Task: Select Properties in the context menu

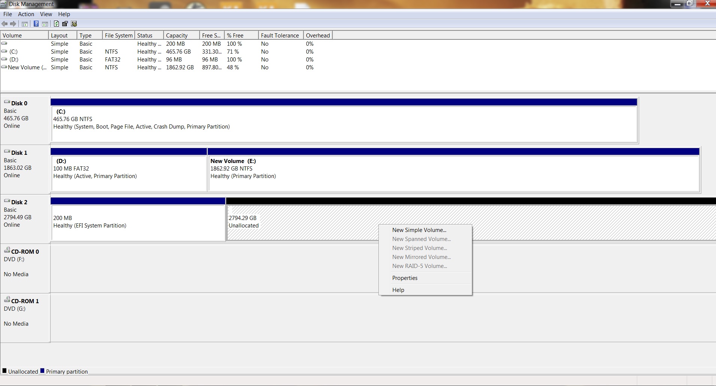Action: tap(405, 278)
